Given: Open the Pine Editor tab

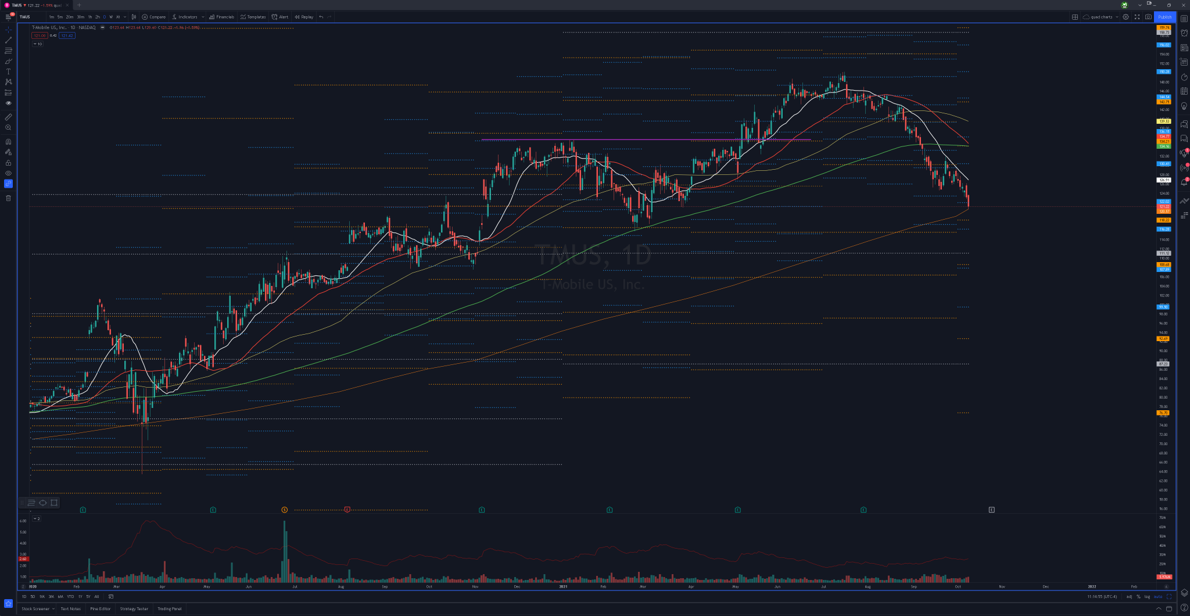Looking at the screenshot, I should tap(101, 608).
